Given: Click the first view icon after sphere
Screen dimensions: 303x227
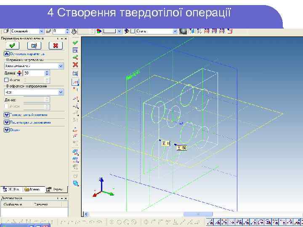Looking at the screenshot, I should pyautogui.click(x=192, y=31).
